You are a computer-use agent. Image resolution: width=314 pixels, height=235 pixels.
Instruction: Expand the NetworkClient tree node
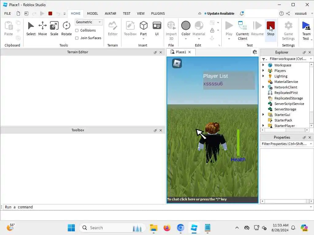pos(263,87)
